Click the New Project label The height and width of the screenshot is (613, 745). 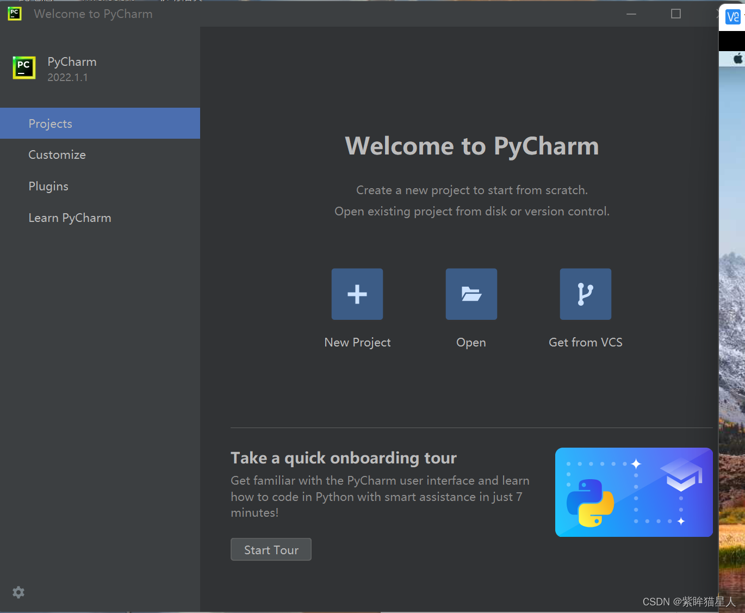click(x=357, y=343)
